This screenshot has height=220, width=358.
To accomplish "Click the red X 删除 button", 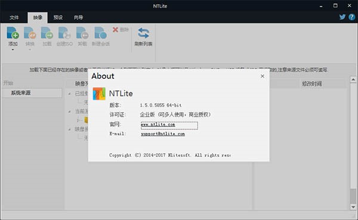I will point(121,30).
